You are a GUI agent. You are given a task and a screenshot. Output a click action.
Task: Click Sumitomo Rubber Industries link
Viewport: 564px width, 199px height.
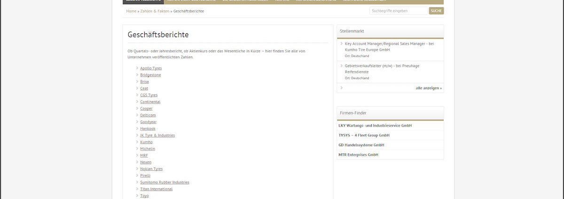[x=164, y=182]
